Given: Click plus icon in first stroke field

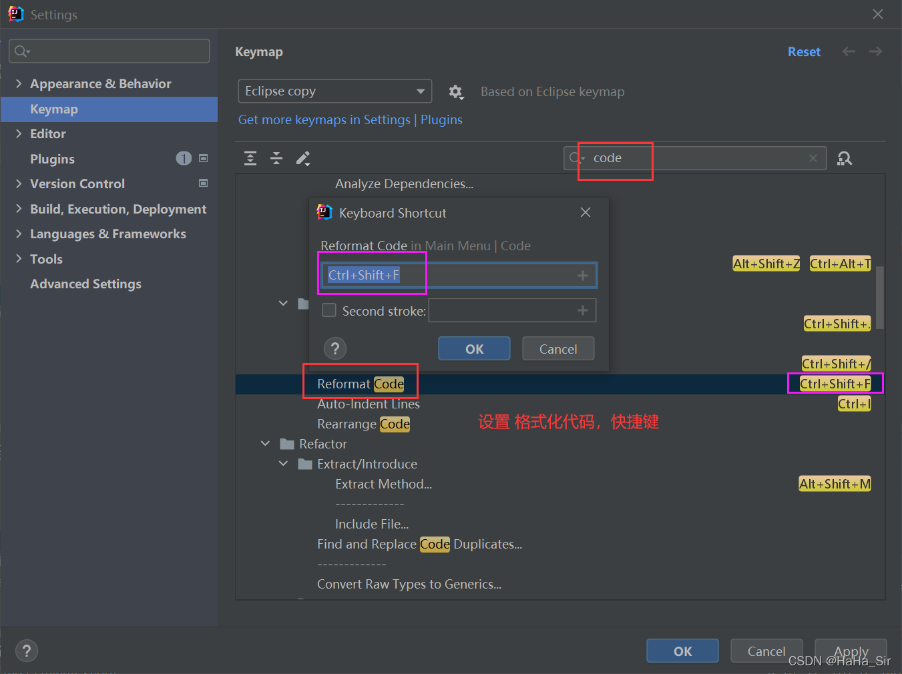Looking at the screenshot, I should pyautogui.click(x=583, y=275).
